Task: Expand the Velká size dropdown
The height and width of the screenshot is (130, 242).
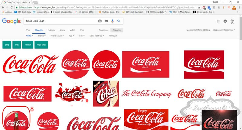Action: [30, 36]
